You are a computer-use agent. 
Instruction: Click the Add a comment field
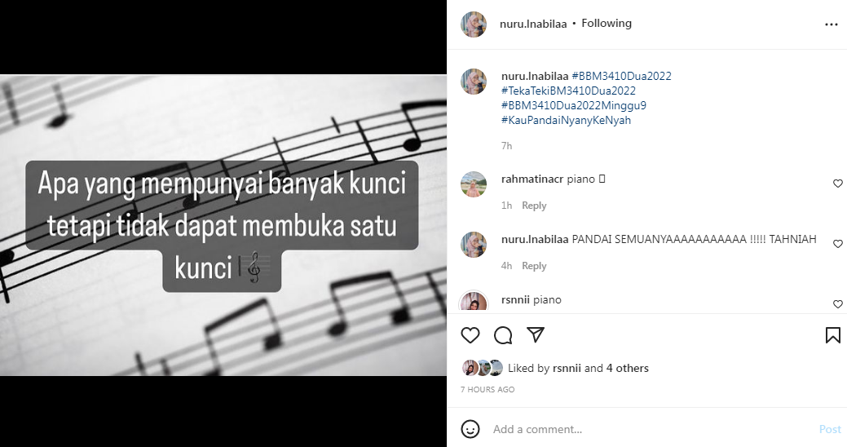tap(651, 429)
